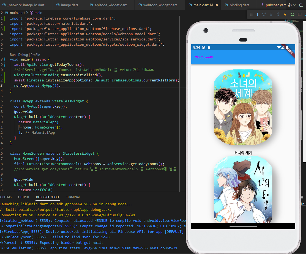The image size is (306, 254).
Task: Click the material.dart import line
Action: point(51,24)
